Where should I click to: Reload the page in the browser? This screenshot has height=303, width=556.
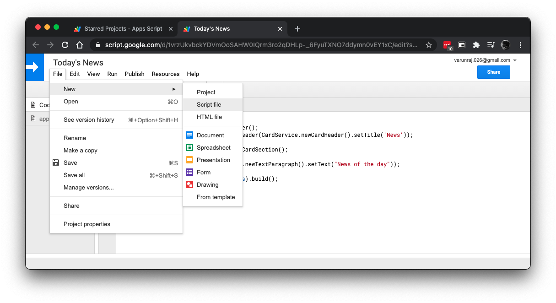(x=65, y=45)
